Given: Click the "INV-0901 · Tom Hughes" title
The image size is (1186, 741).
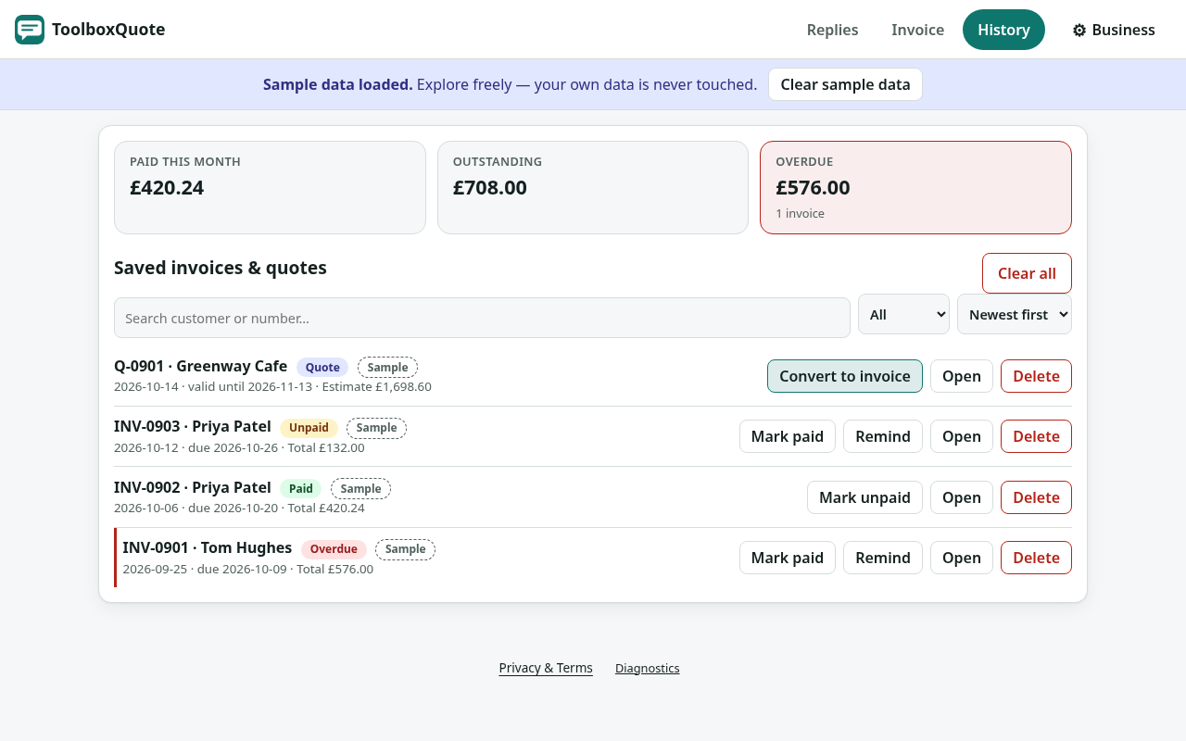Looking at the screenshot, I should coord(208,548).
